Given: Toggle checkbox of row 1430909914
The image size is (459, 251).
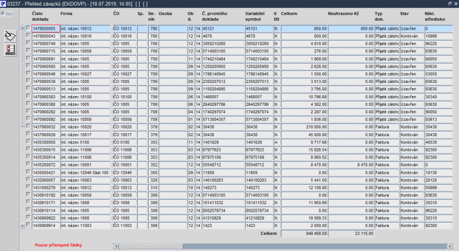Looking at the screenshot, I should tap(28, 225).
